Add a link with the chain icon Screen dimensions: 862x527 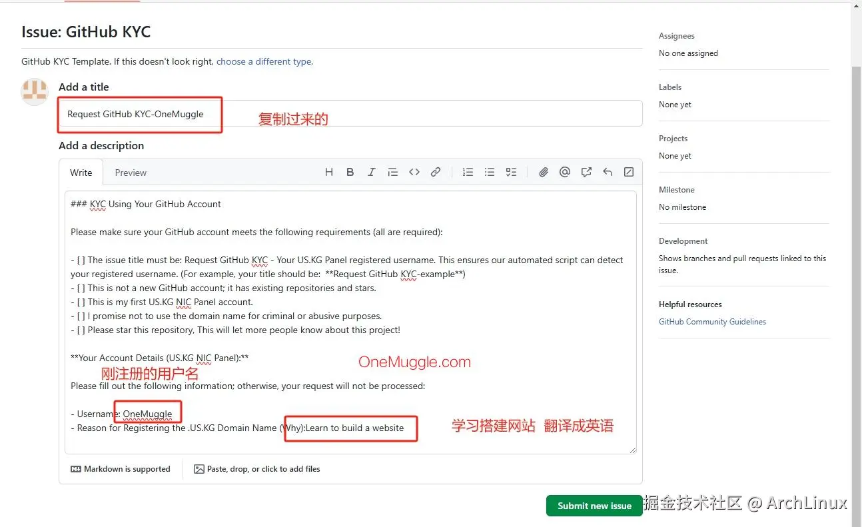pos(436,172)
